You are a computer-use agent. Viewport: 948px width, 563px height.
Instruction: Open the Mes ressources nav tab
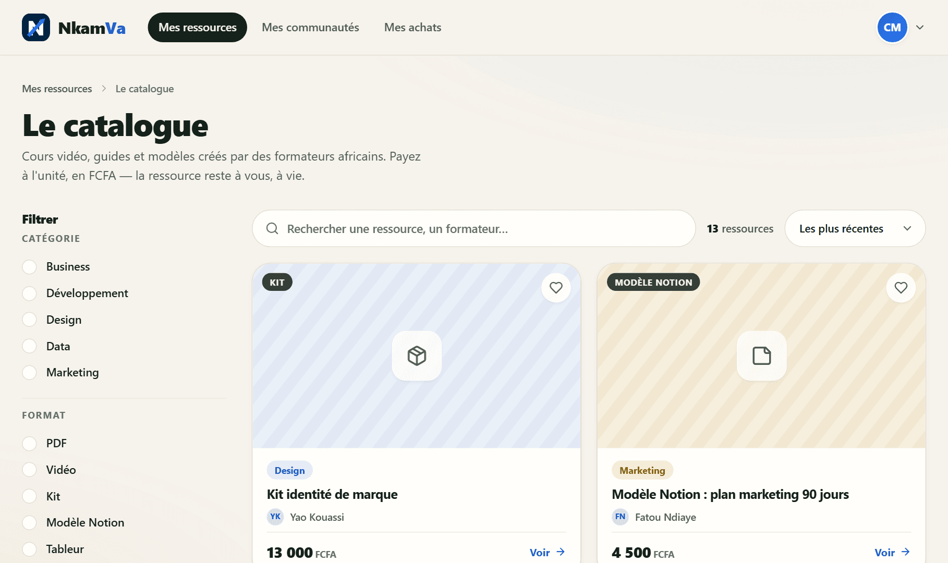[x=198, y=27]
